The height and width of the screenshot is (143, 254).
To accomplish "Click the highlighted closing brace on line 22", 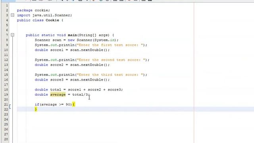I will coord(36,110).
